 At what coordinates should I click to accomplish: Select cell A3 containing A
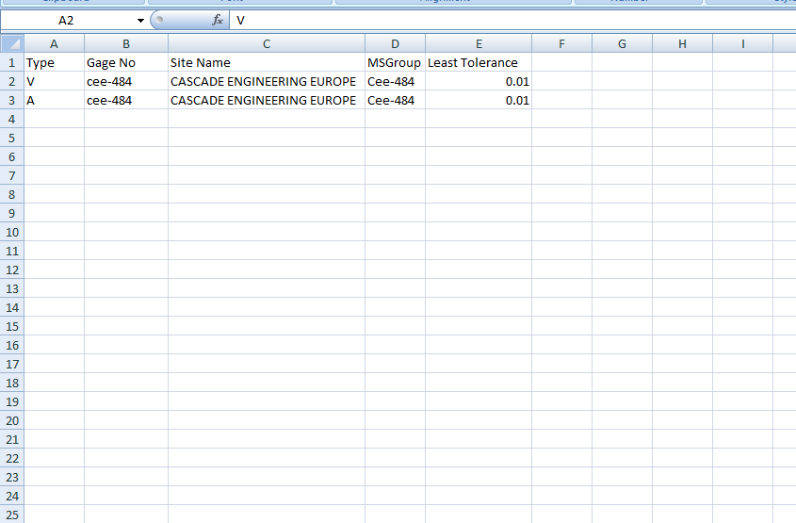click(x=54, y=100)
